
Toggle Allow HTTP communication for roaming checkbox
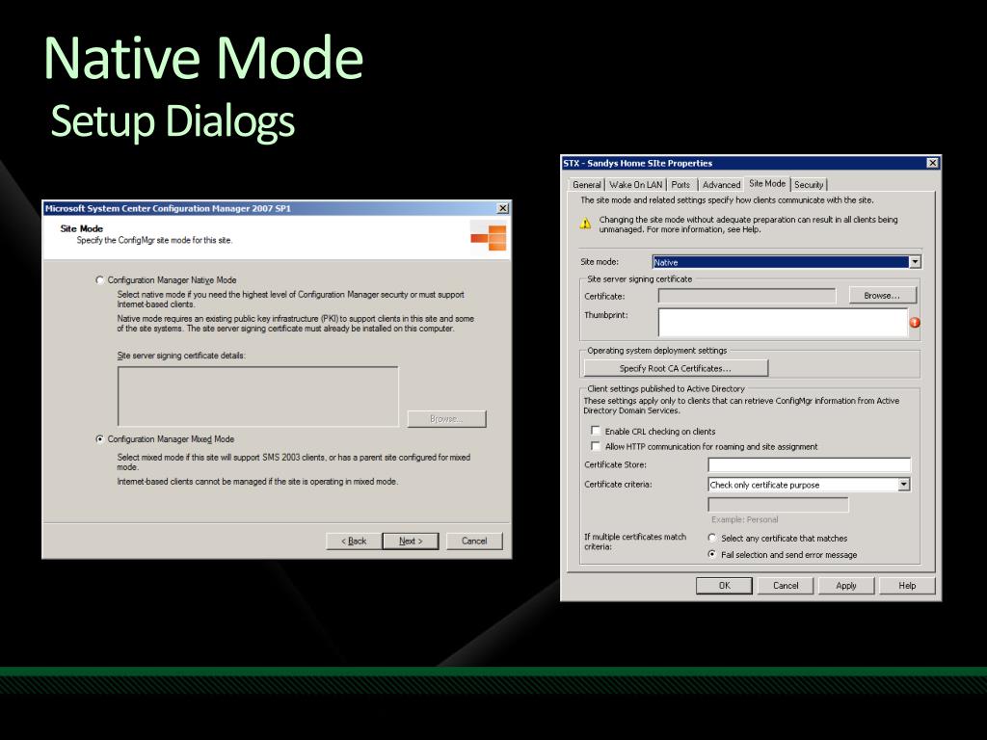click(x=596, y=446)
